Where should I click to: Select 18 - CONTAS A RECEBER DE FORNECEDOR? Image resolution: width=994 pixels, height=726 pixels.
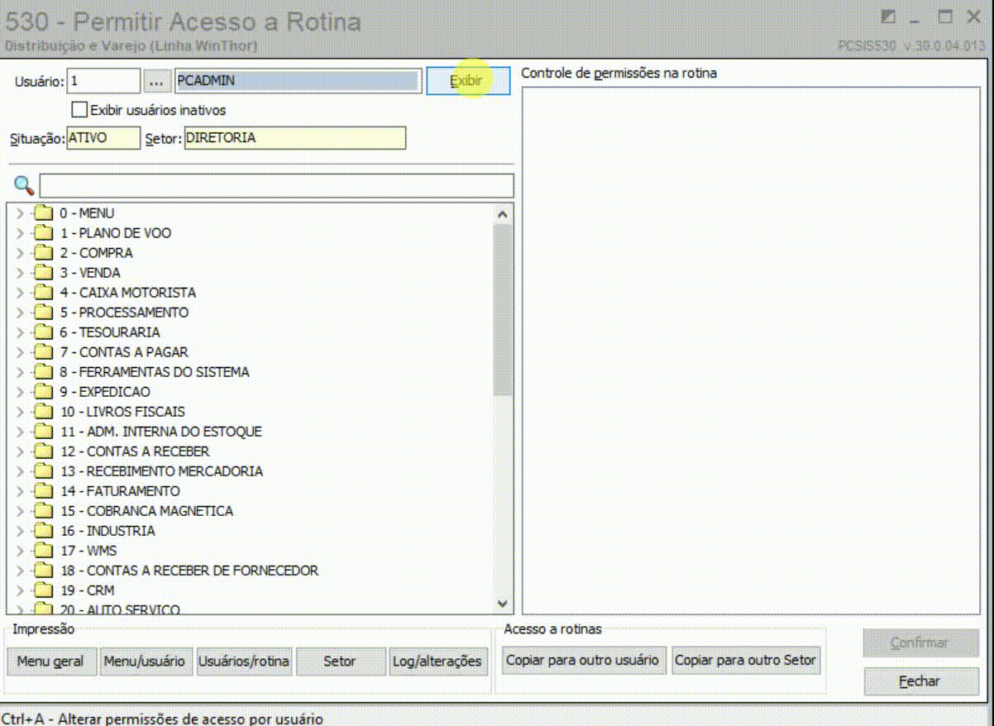click(189, 571)
